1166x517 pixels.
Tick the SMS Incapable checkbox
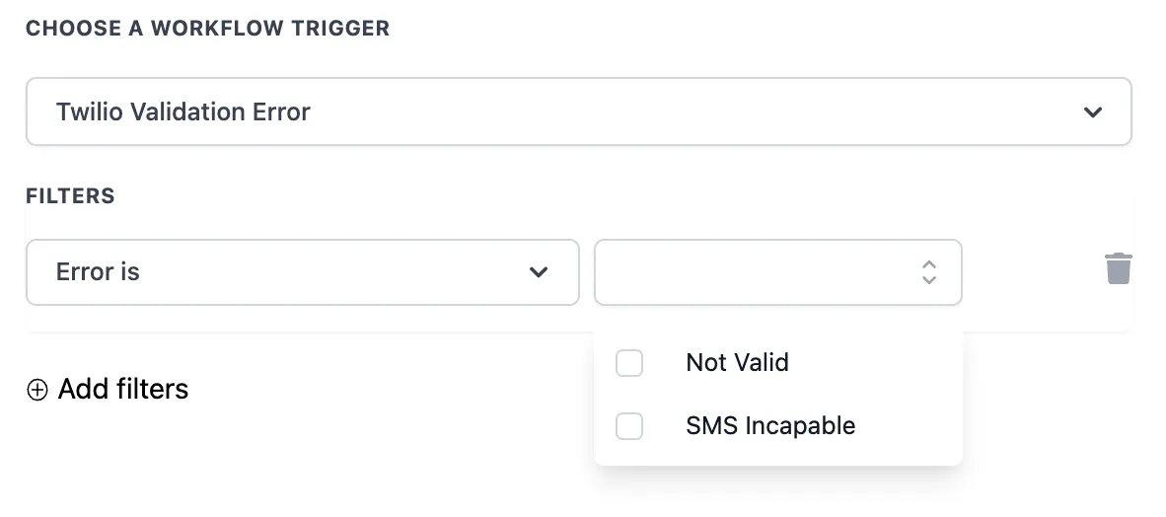[x=629, y=426]
